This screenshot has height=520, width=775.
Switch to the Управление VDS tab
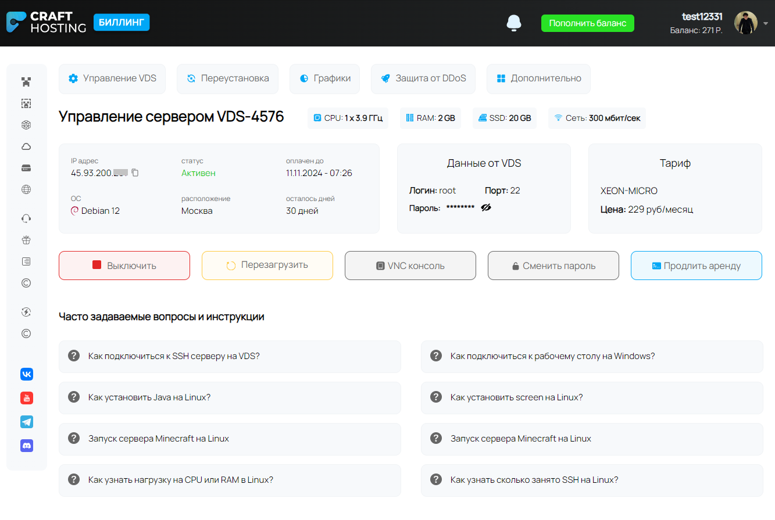click(112, 78)
